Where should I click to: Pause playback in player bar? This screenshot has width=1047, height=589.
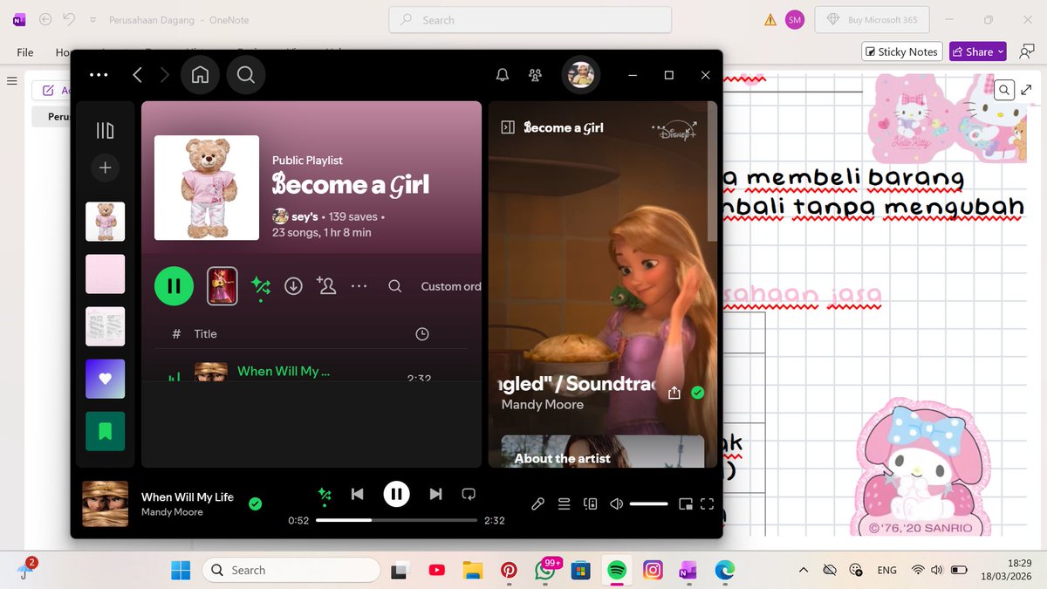pyautogui.click(x=396, y=494)
